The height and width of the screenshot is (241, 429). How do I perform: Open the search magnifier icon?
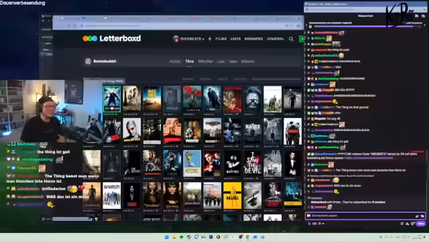[291, 39]
